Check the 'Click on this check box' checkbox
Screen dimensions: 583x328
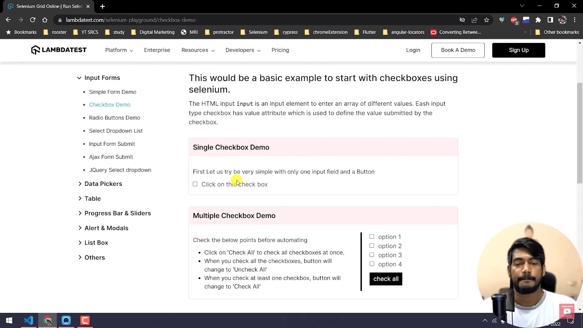[x=195, y=184]
